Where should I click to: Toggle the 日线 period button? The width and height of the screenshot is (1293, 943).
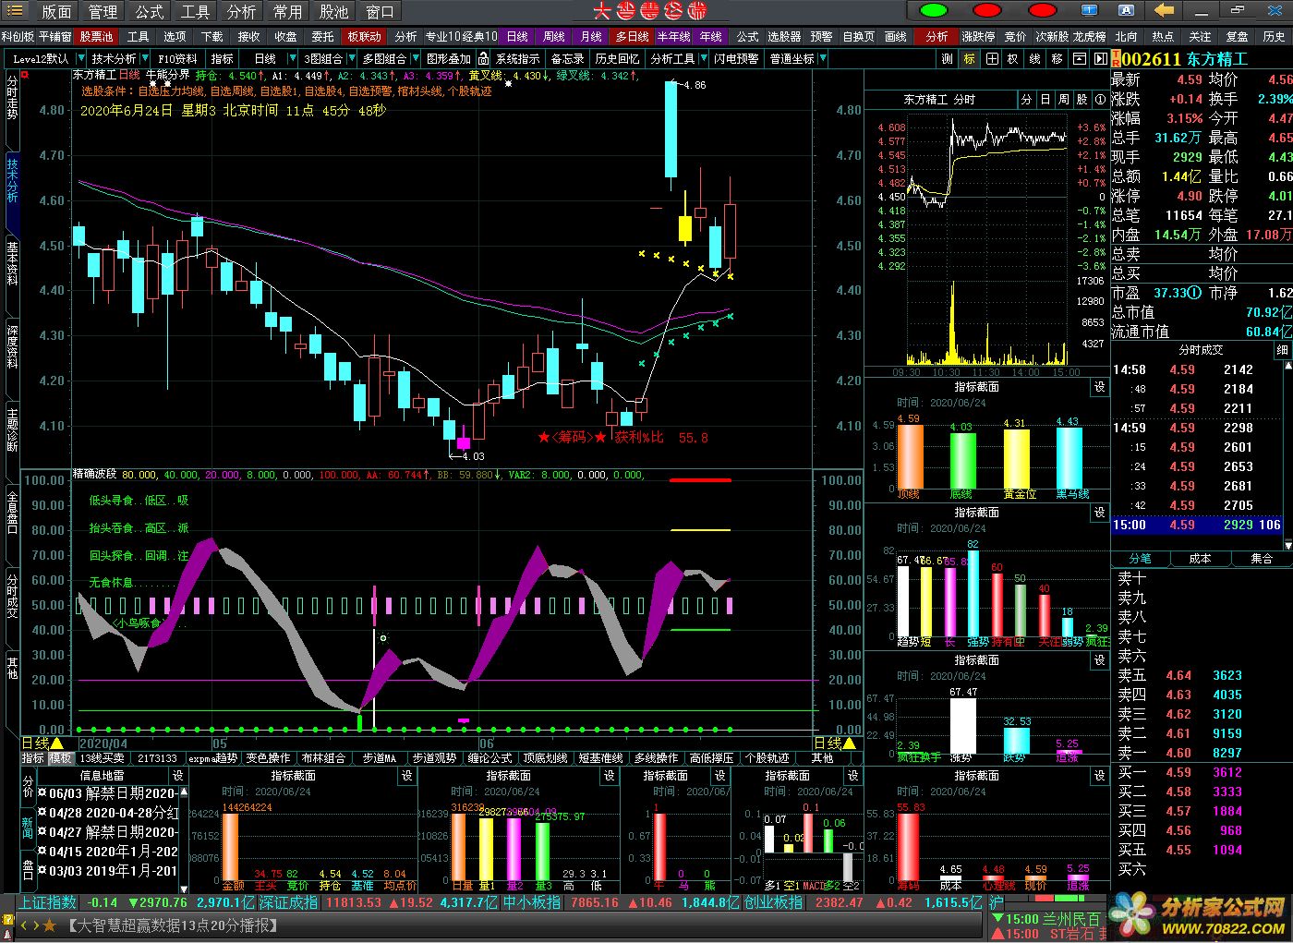pos(517,37)
